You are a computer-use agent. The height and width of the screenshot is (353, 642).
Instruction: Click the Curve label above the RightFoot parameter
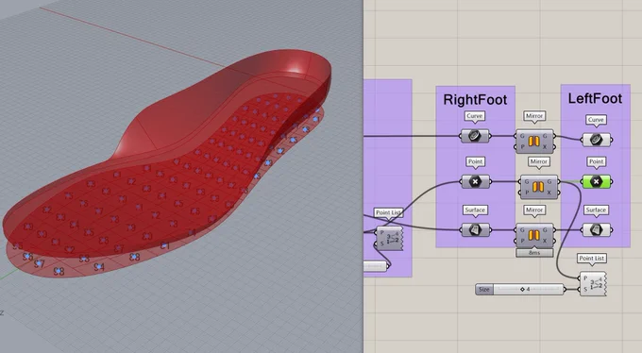click(x=475, y=116)
